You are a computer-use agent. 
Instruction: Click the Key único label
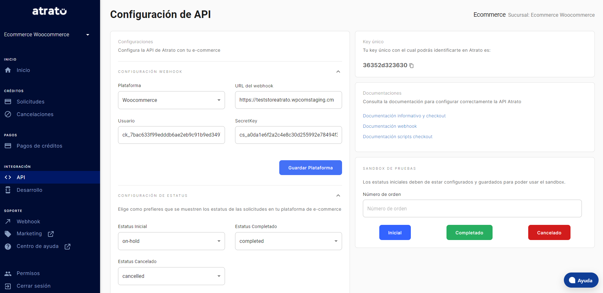pos(373,42)
